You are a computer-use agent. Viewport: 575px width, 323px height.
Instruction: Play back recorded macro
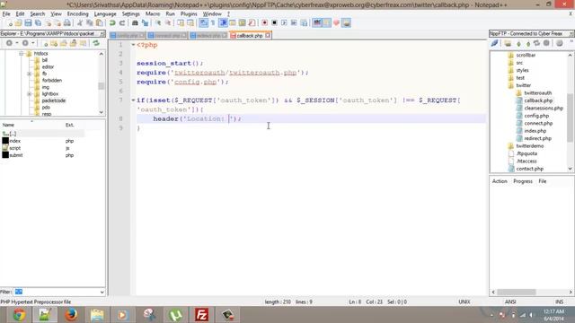(284, 23)
